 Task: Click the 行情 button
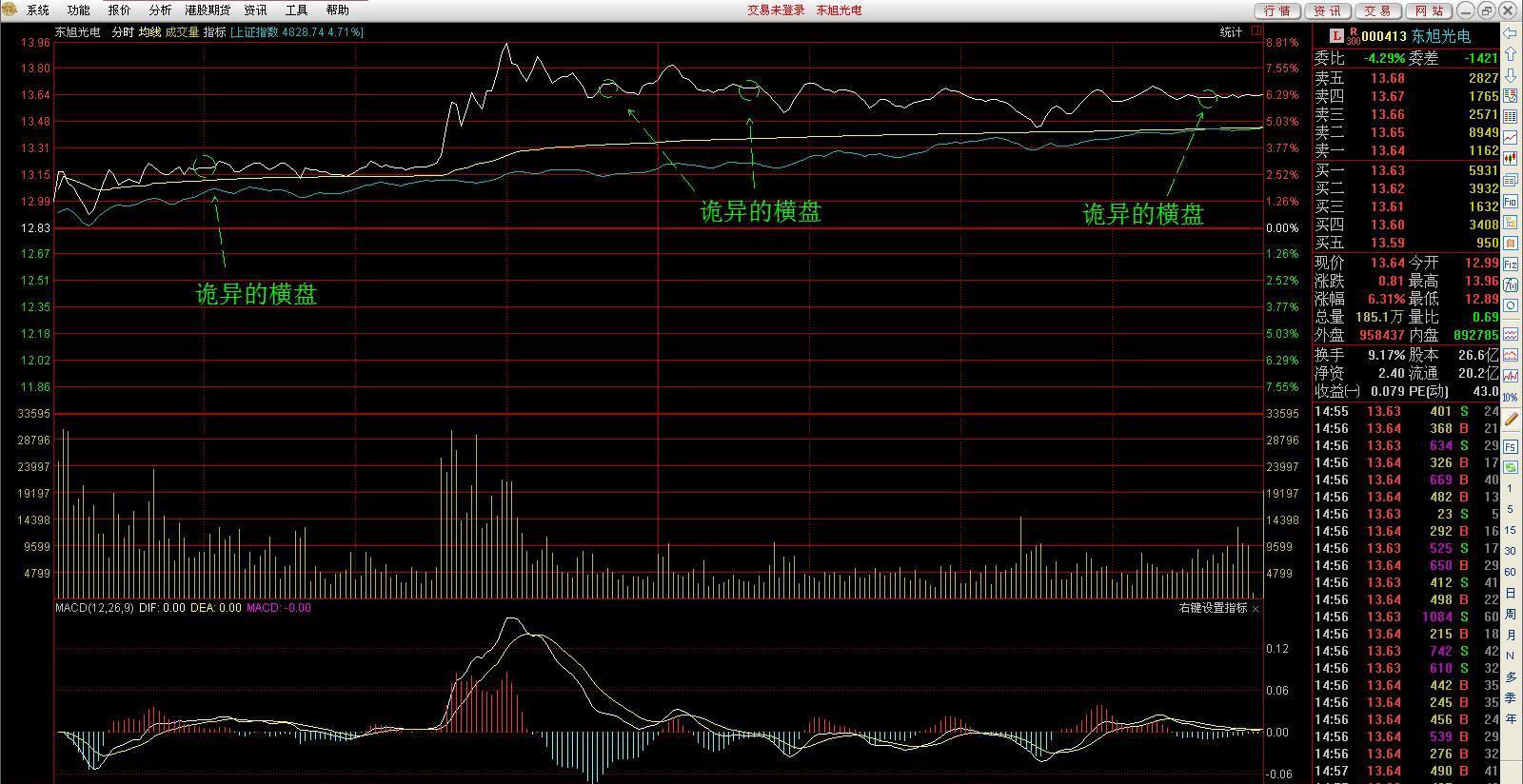pos(1277,10)
